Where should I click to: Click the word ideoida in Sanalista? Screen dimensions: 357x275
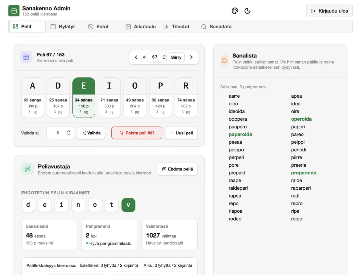(237, 111)
